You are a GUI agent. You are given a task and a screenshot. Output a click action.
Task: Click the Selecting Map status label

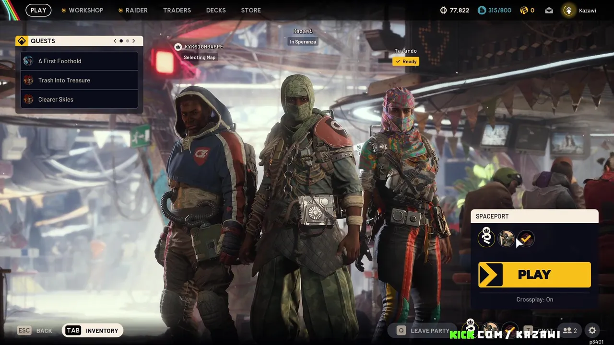[200, 57]
